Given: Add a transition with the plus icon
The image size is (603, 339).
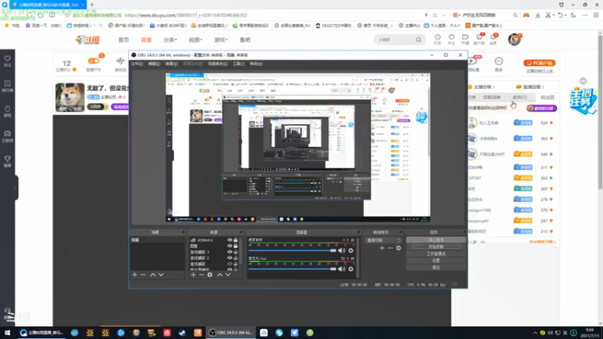Looking at the screenshot, I should 382,249.
